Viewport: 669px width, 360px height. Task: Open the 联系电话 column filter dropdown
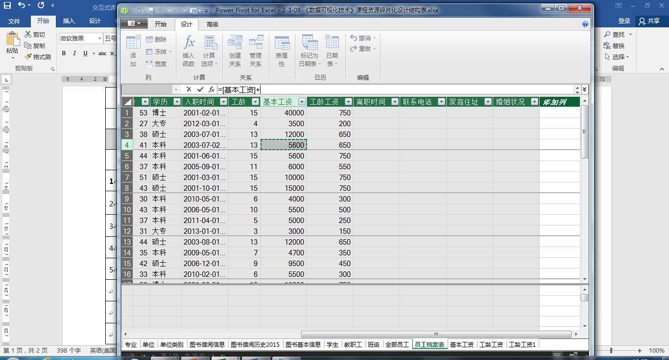tap(441, 102)
